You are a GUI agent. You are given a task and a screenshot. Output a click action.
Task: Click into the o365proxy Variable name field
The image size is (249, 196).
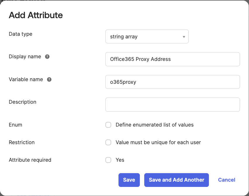[172, 82]
